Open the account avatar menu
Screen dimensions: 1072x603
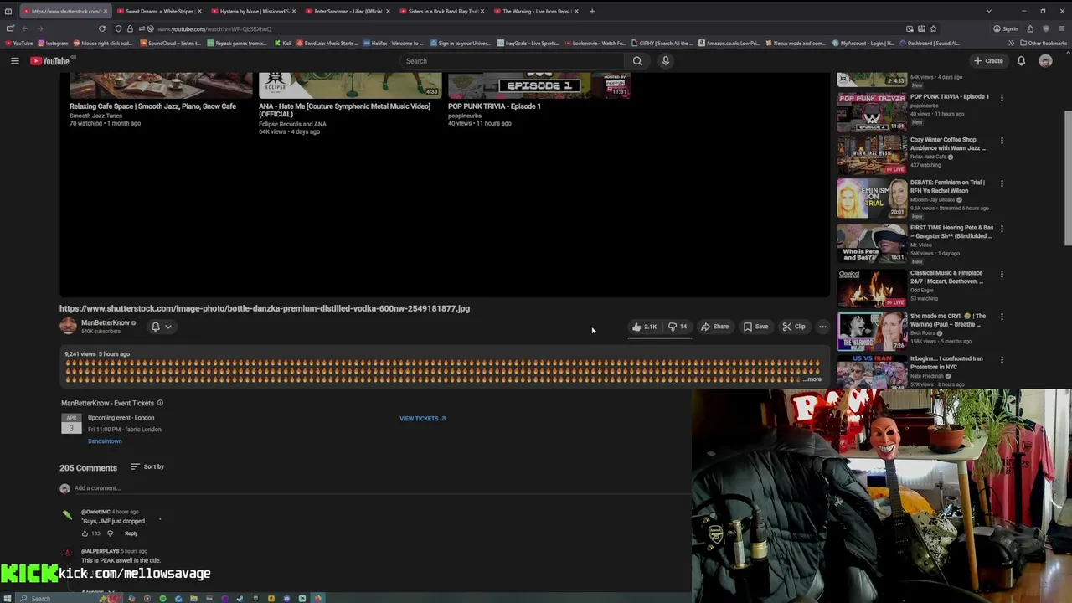tap(1045, 61)
